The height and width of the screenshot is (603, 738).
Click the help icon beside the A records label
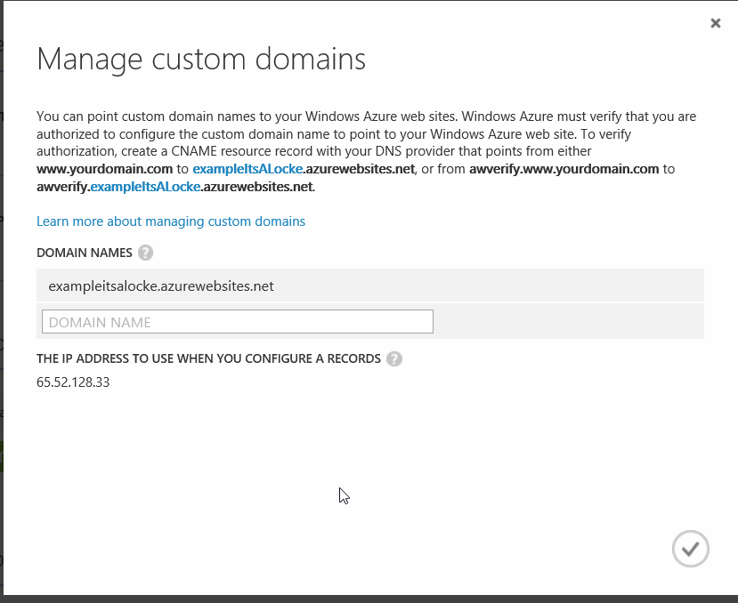[x=393, y=358]
